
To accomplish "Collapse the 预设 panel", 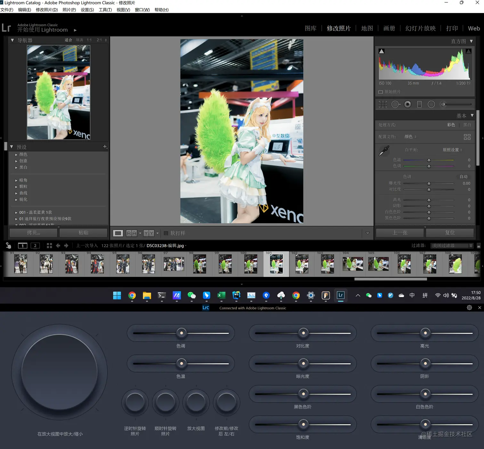I will point(12,147).
